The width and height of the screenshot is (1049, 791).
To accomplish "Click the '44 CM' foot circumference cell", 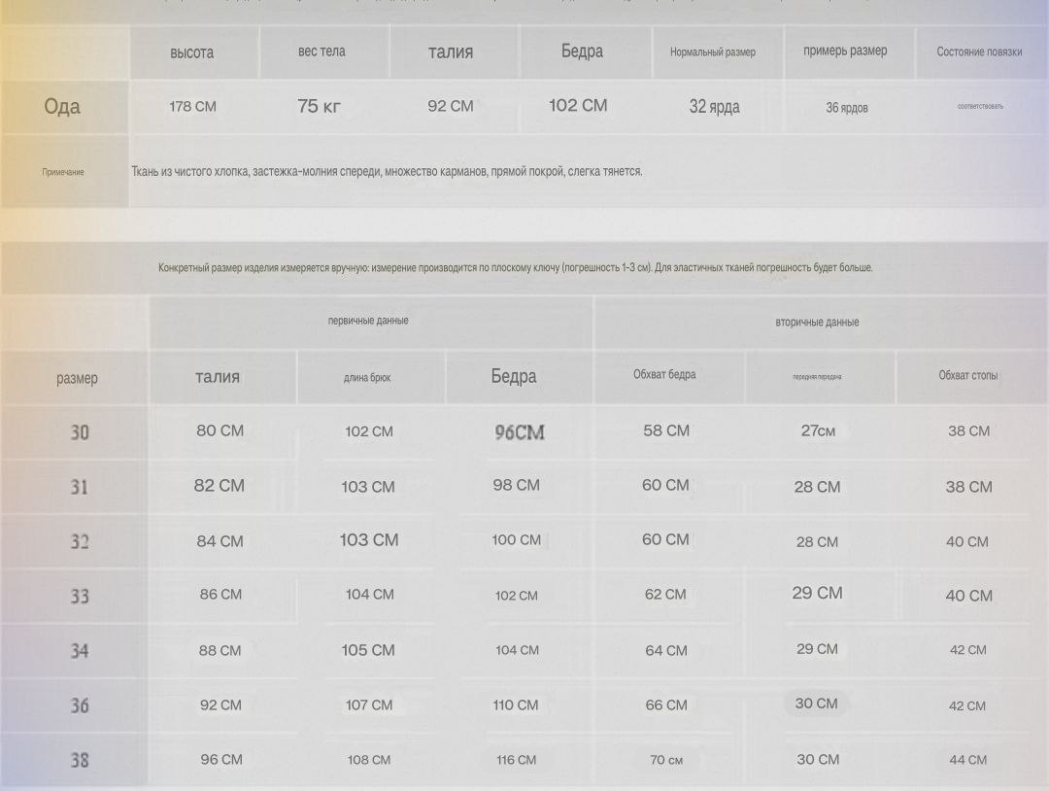I will point(967,760).
